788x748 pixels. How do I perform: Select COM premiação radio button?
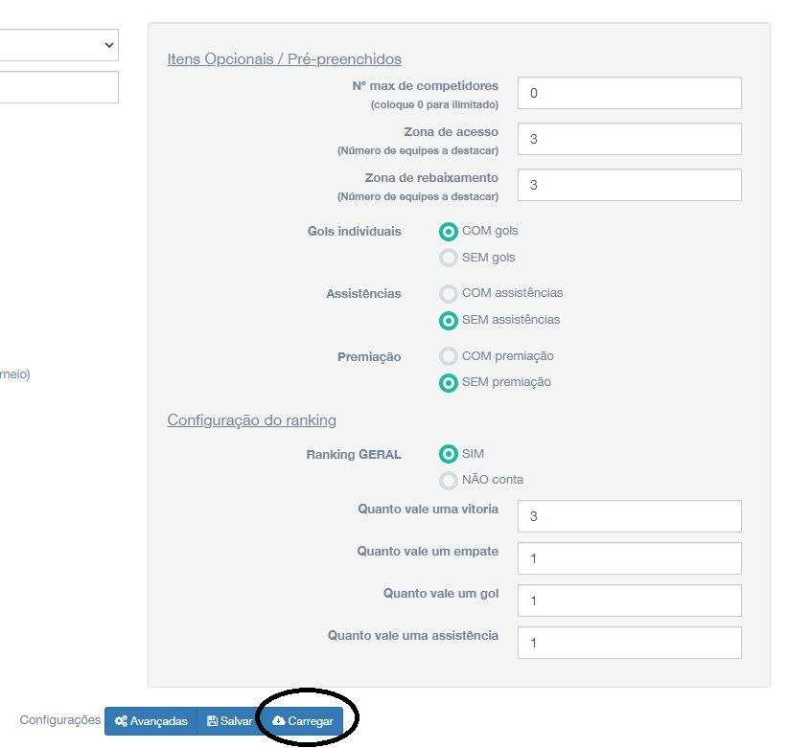point(448,356)
